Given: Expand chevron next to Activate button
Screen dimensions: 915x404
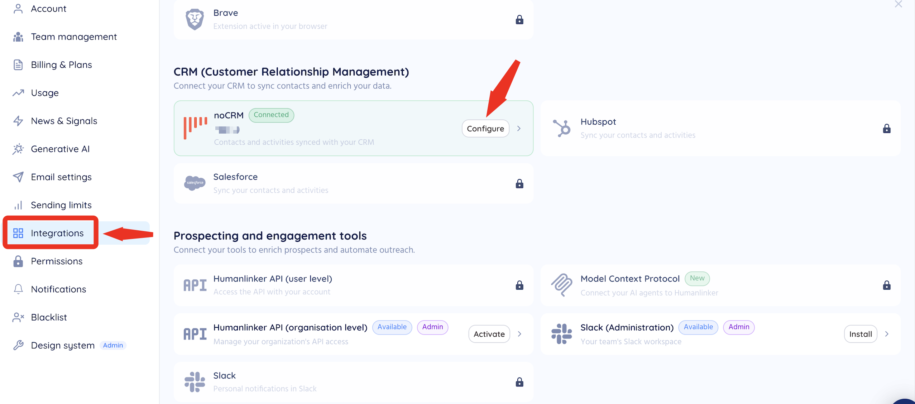Looking at the screenshot, I should tap(519, 334).
